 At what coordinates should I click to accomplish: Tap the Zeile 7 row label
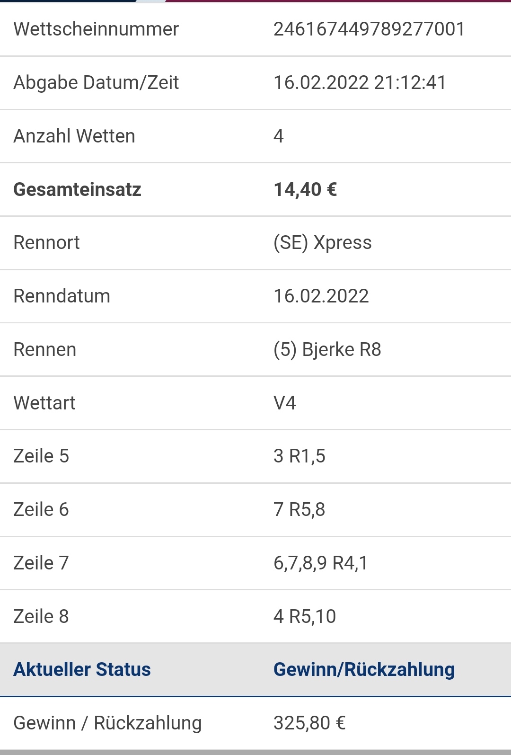pos(41,563)
